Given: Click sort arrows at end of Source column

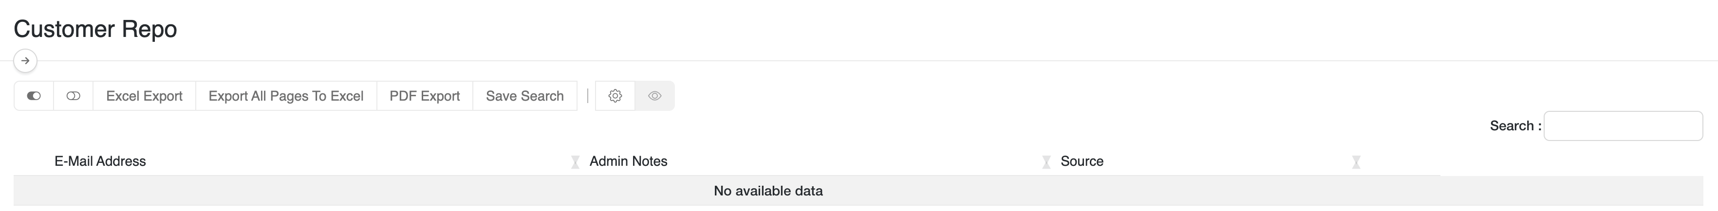Looking at the screenshot, I should click(x=1356, y=162).
